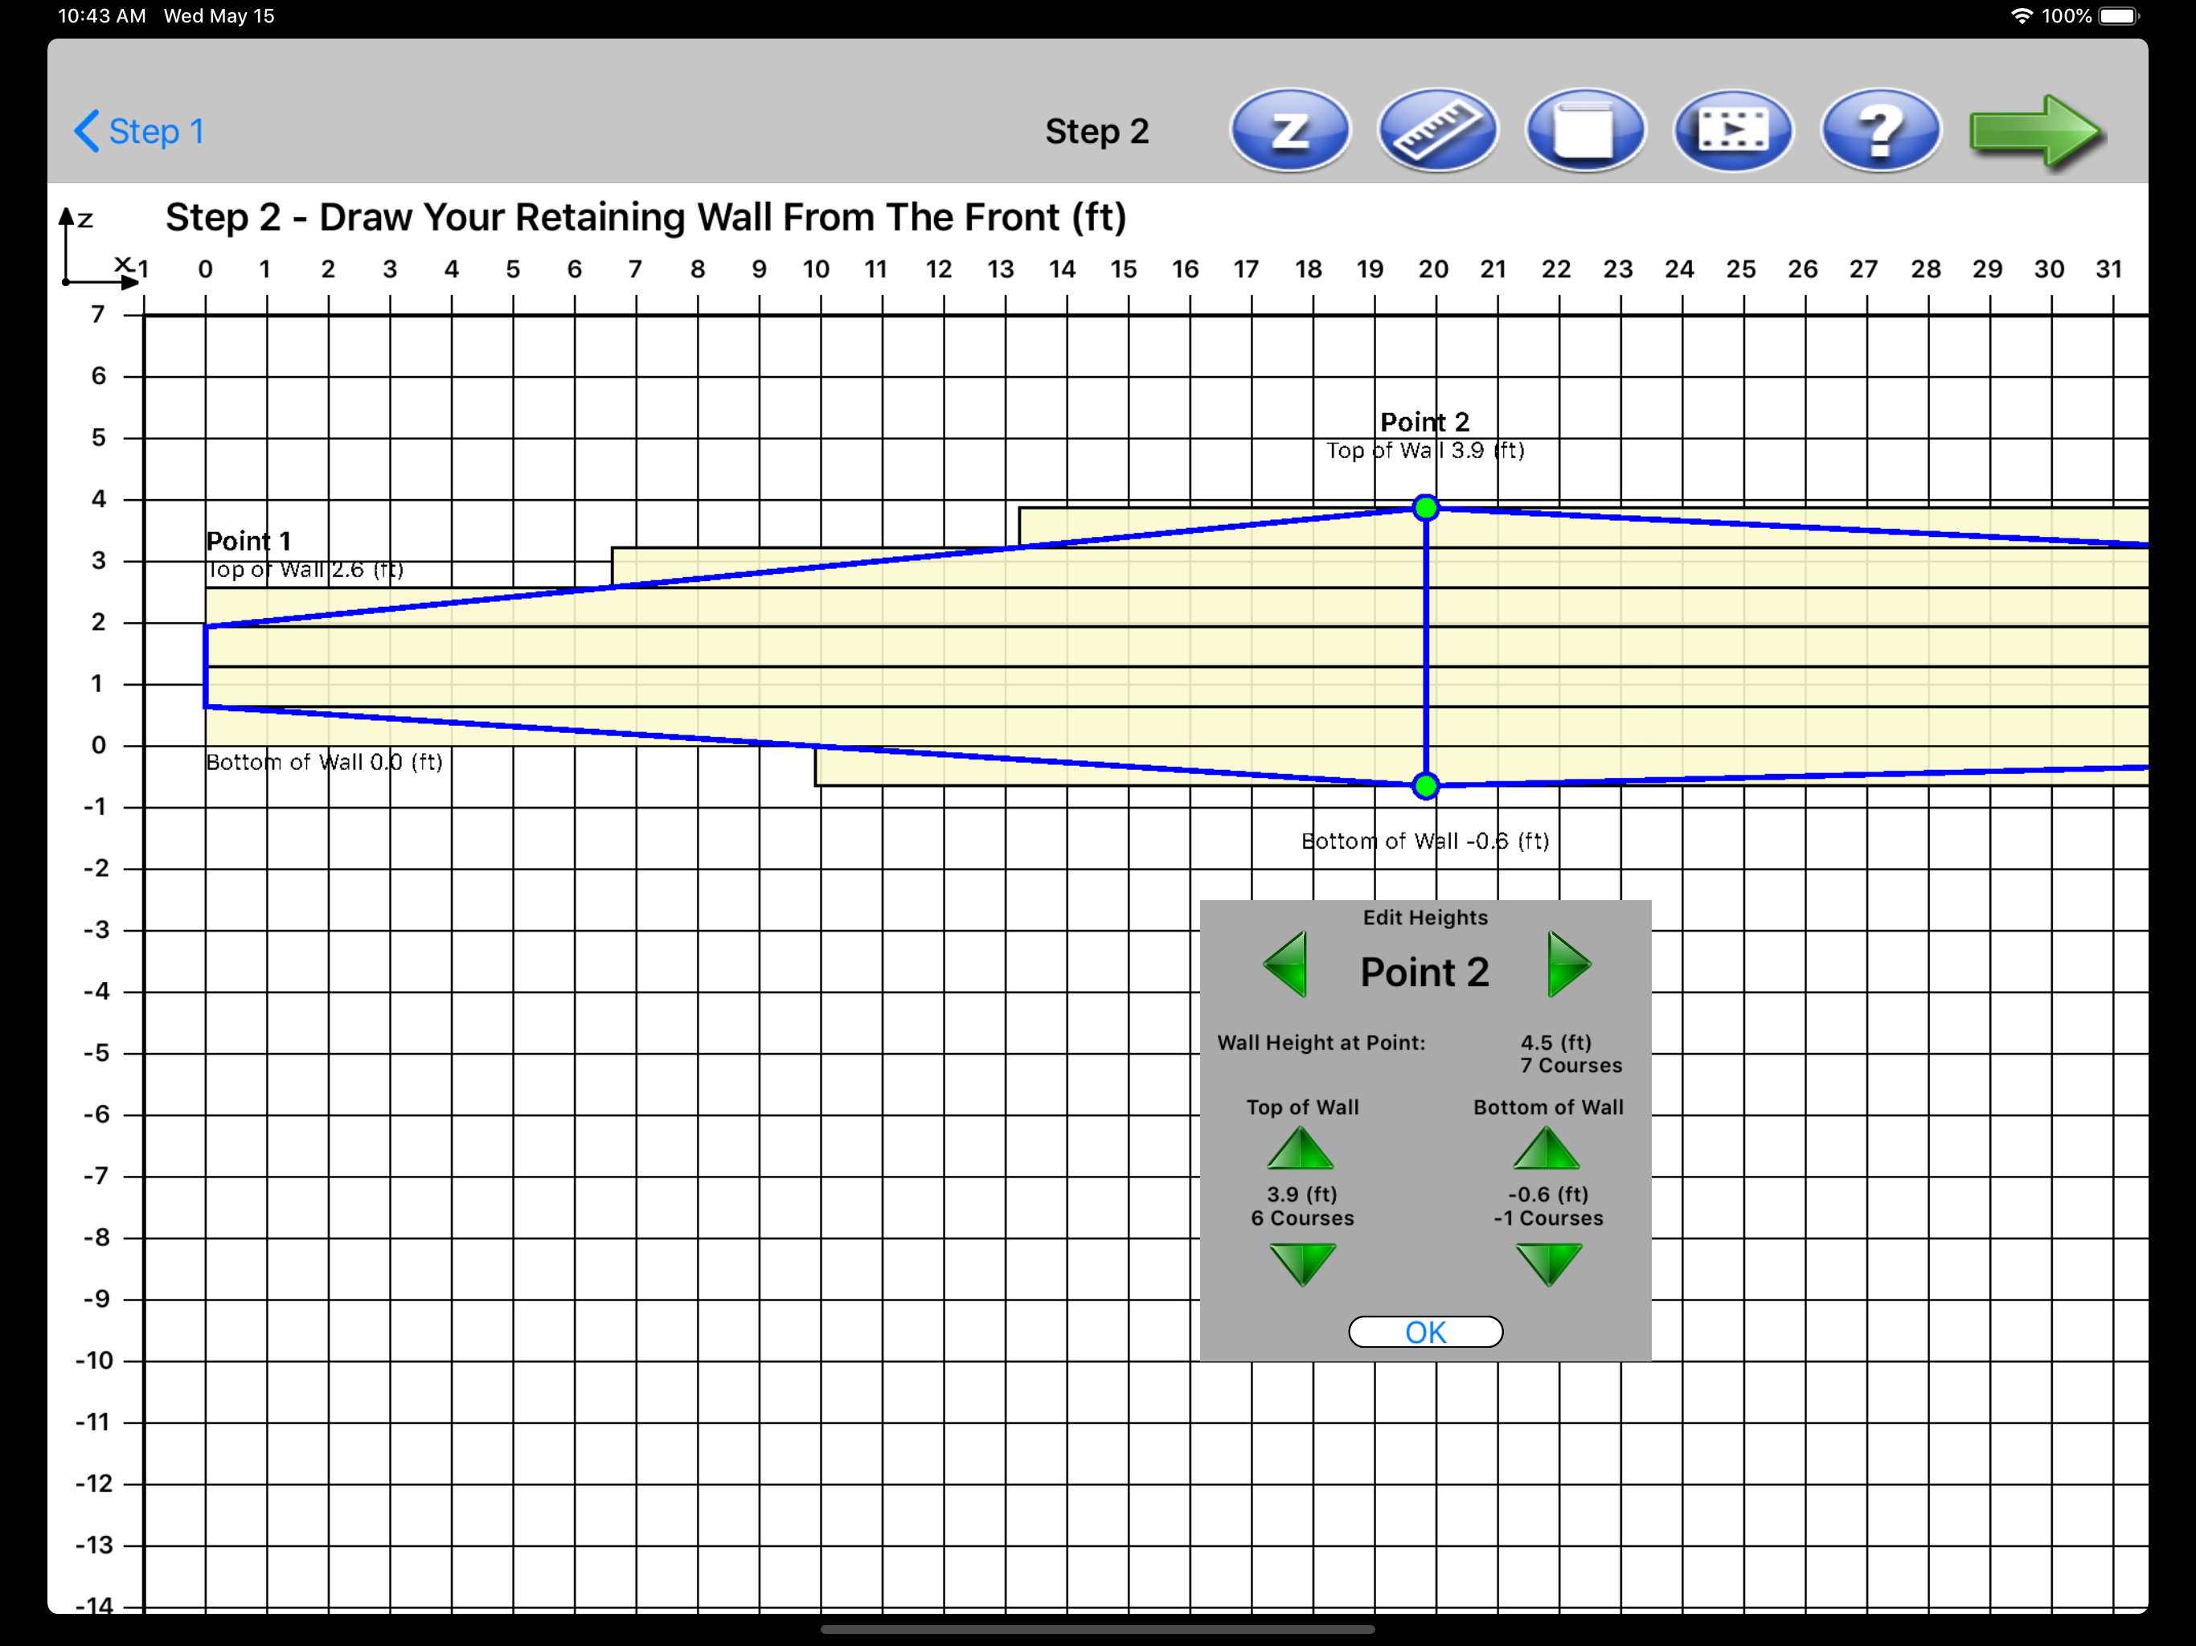Tap the large 'Point 2' panel heading
The image size is (2196, 1646).
coord(1424,972)
